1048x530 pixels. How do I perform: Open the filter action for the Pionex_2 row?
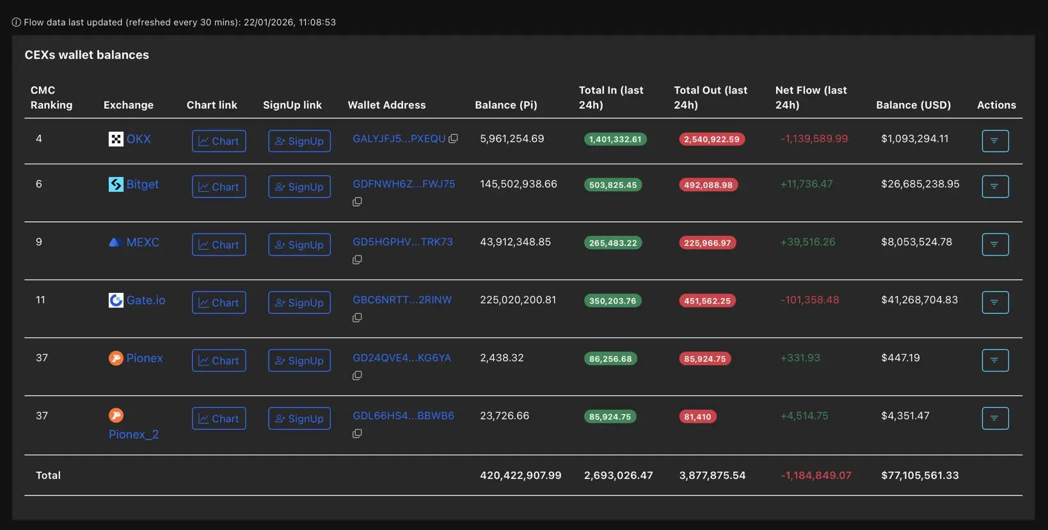(995, 418)
